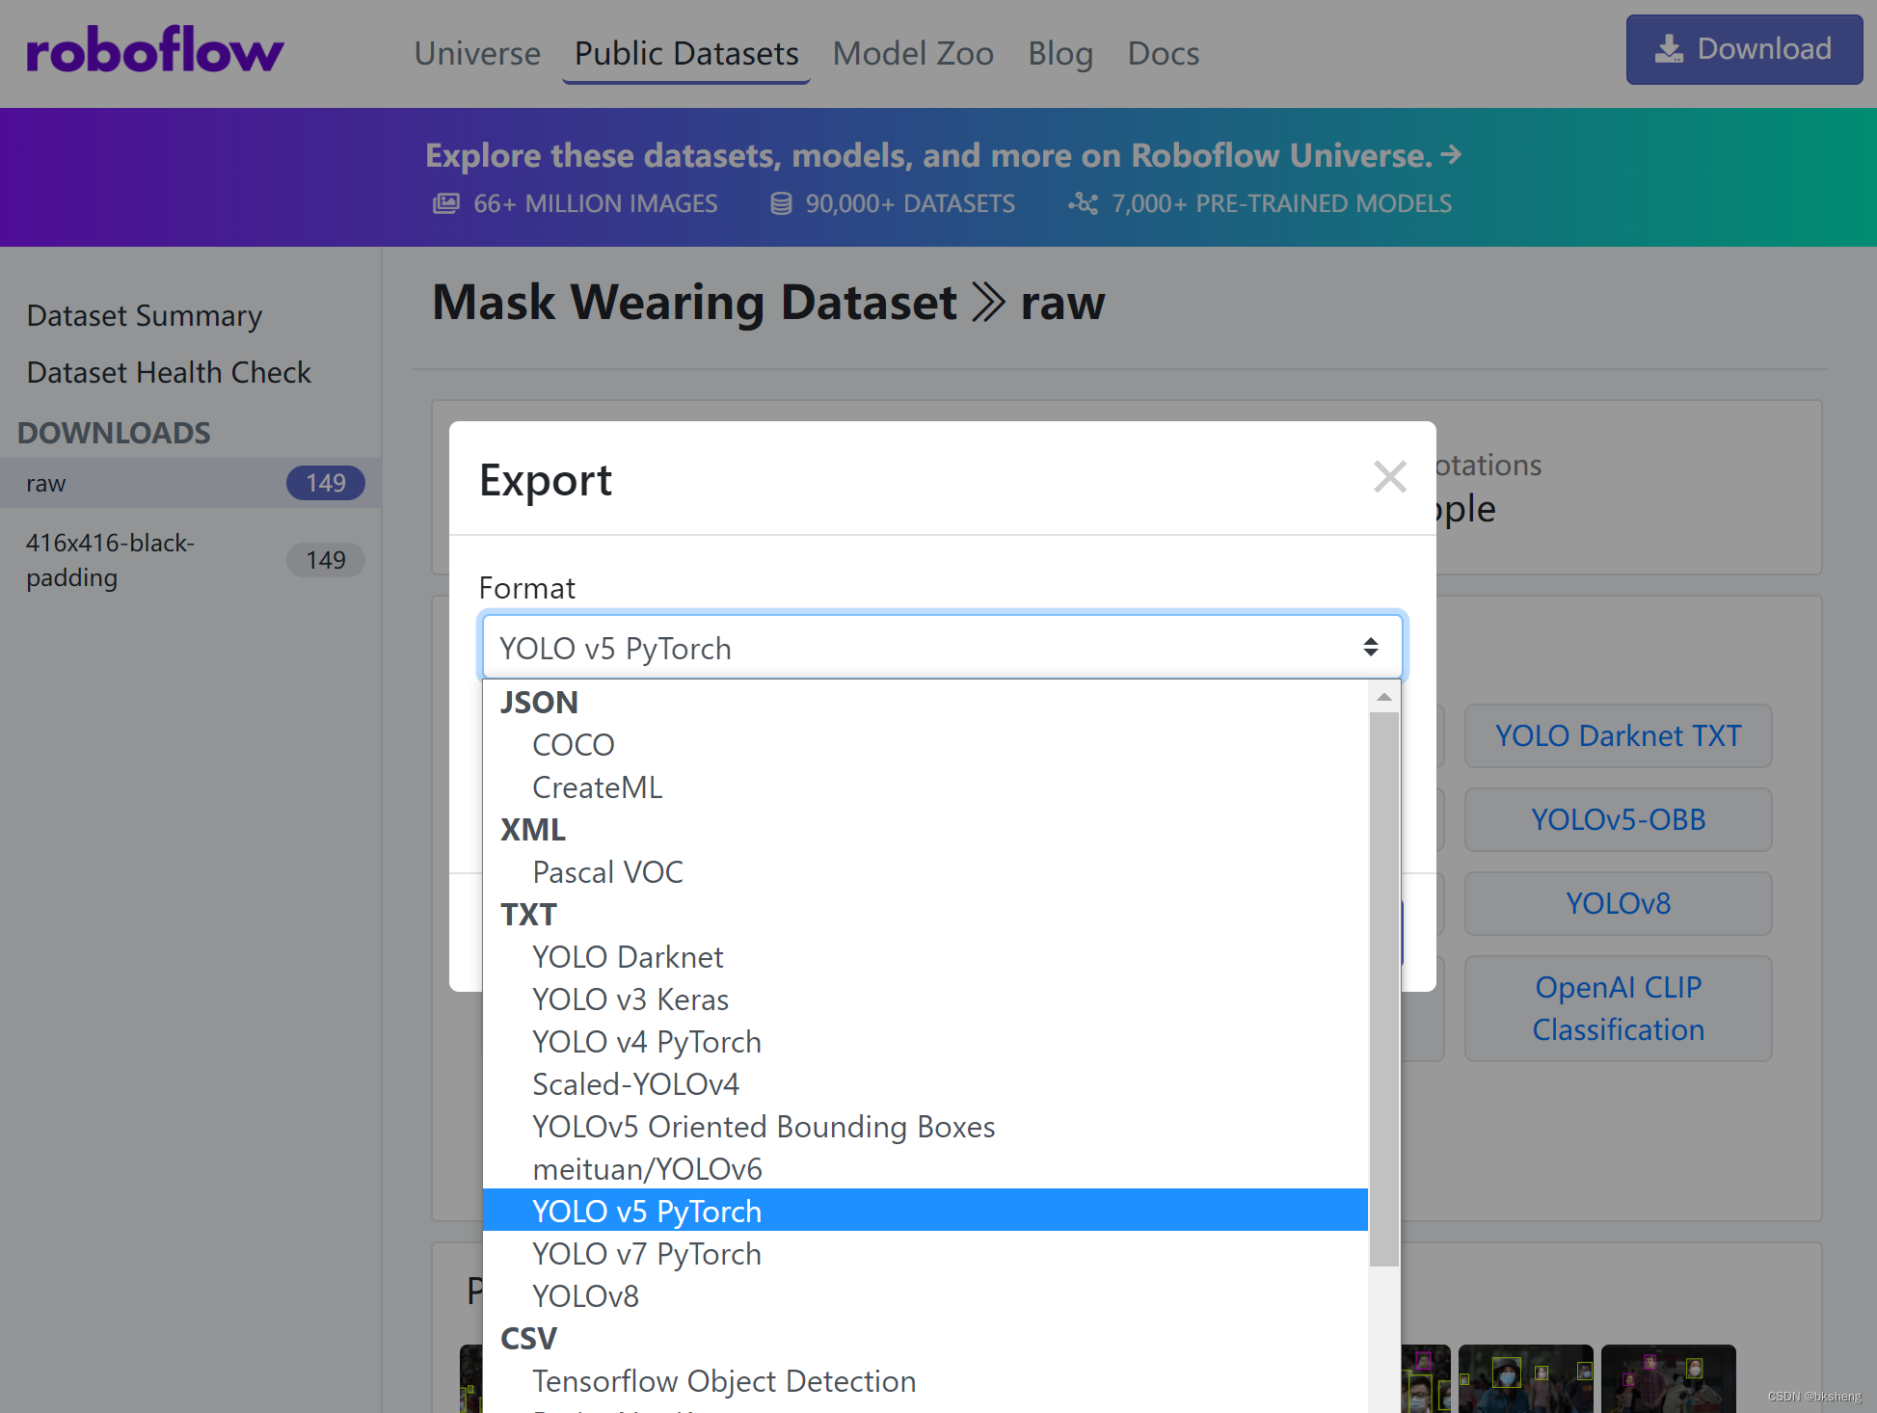Open the Universe nav tab
The image size is (1877, 1413).
pyautogui.click(x=477, y=53)
